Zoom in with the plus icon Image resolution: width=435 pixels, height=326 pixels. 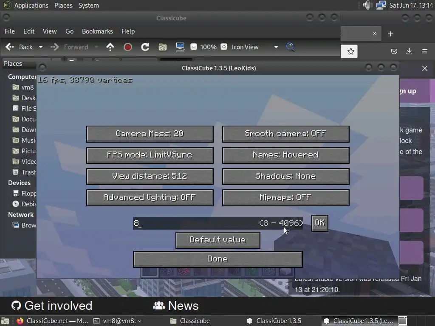224,47
